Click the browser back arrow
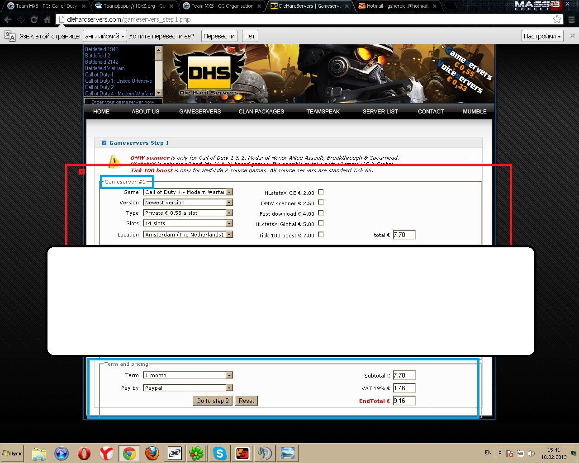 pos(8,19)
